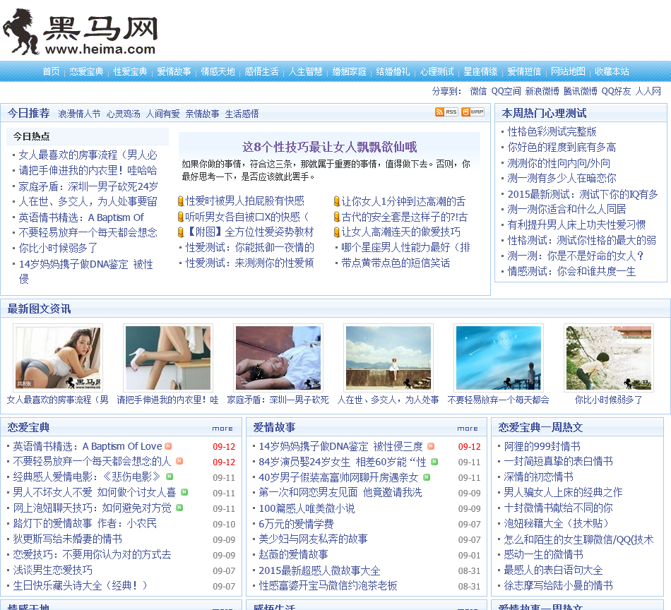Screen dimensions: 671x610
Task: Share to 人人网
Action: pos(648,91)
